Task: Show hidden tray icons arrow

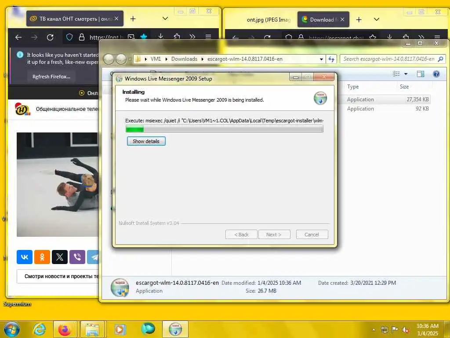Action: tap(374, 330)
